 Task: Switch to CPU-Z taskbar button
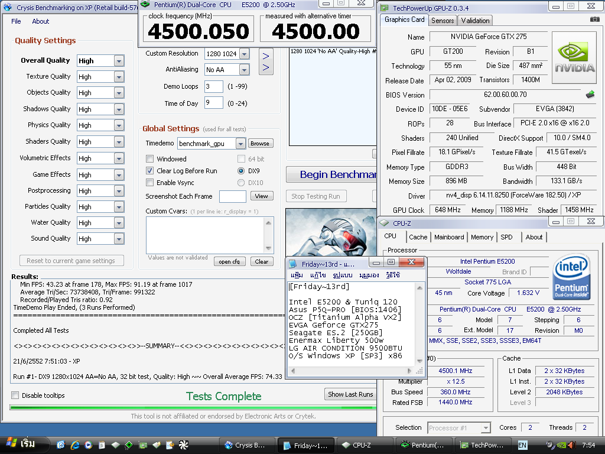365,445
